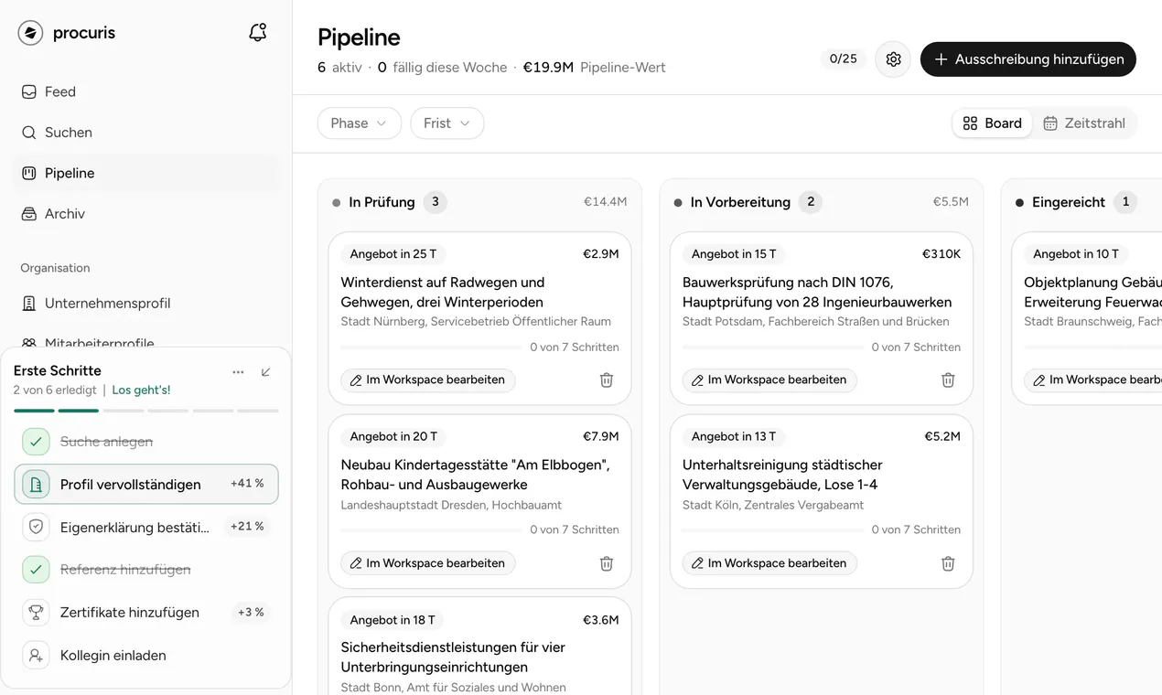Click the Profil vervollständigen document icon
Viewport: 1162px width, 695px height.
coord(36,485)
